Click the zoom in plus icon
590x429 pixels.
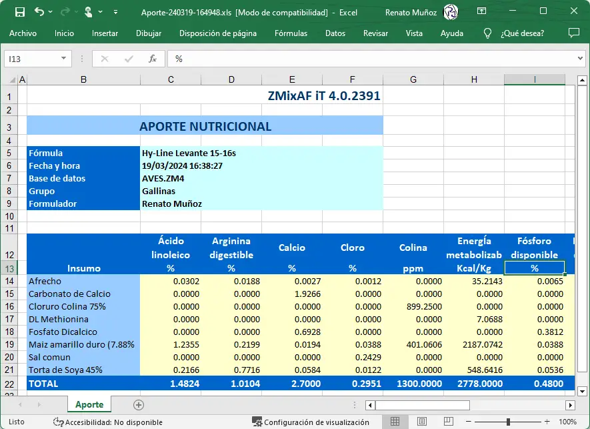click(547, 422)
